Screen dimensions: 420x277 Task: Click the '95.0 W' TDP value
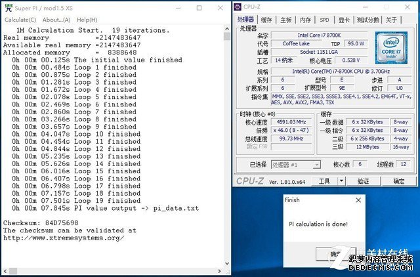[356, 44]
